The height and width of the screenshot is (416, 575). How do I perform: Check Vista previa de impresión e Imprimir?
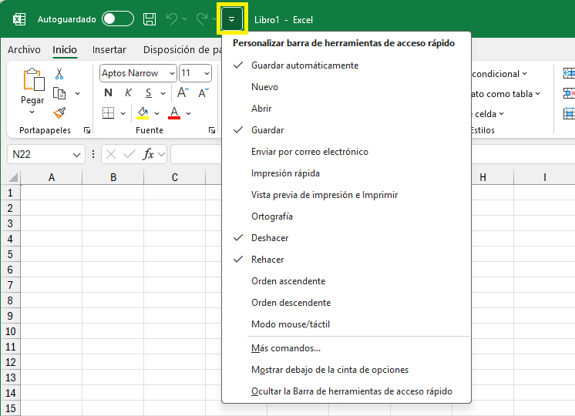[x=346, y=195]
